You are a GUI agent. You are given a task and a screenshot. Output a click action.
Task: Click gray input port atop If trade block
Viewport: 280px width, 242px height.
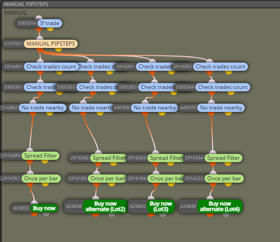pos(39,18)
